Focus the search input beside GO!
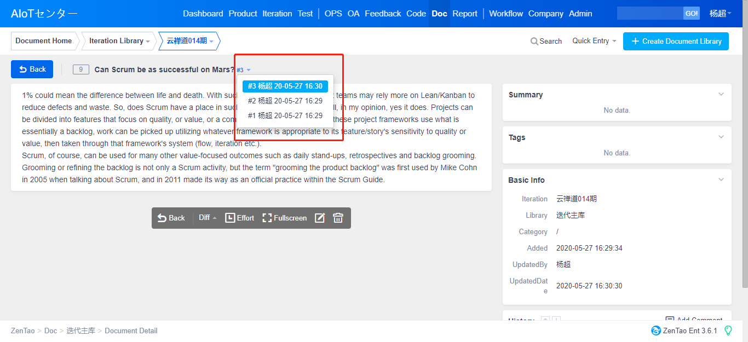Screen dimensions: 748x342 (x=649, y=14)
